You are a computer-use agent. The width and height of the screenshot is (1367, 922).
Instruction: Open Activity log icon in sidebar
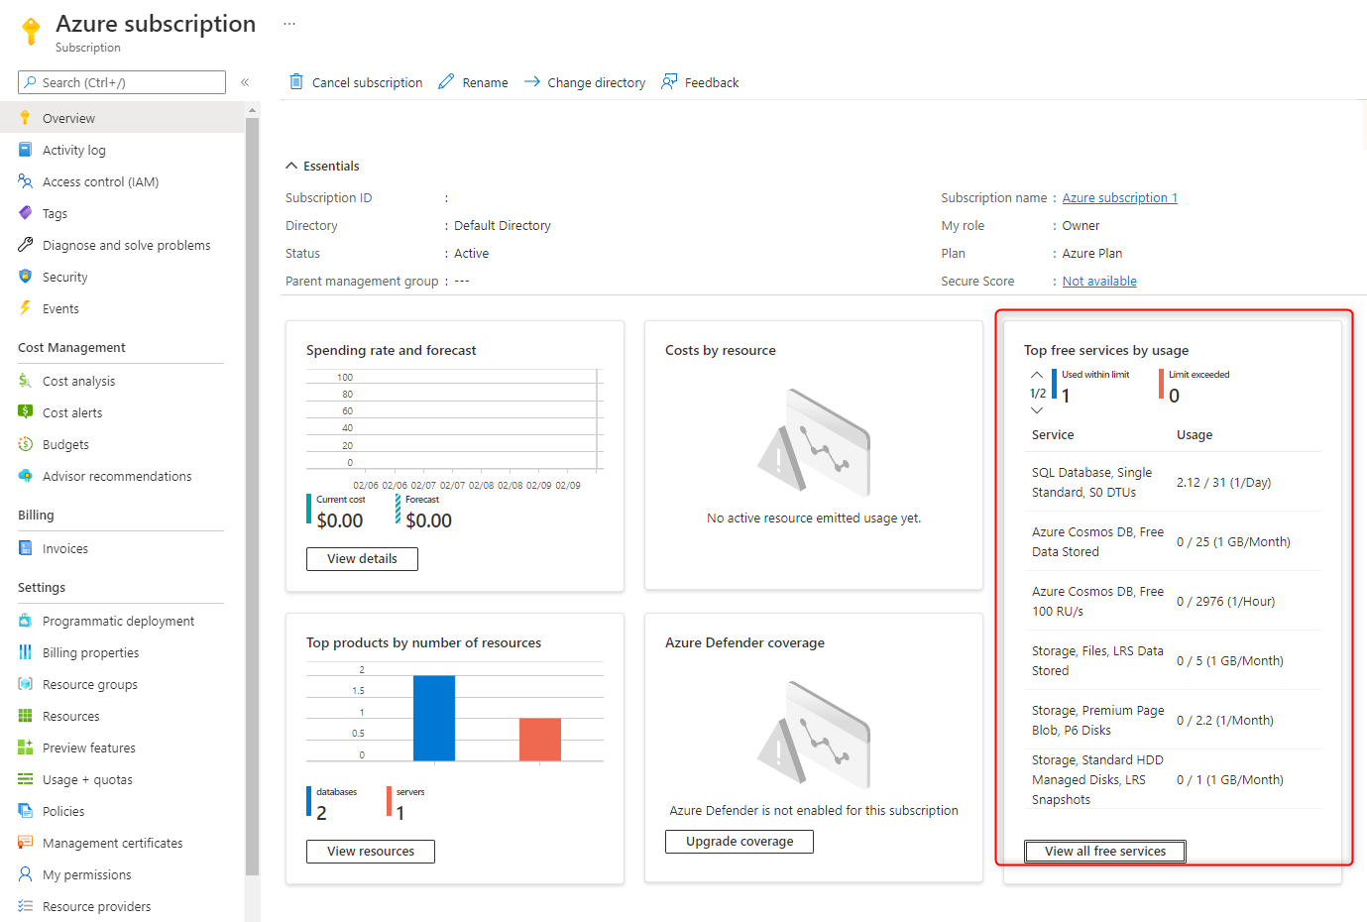pyautogui.click(x=26, y=150)
